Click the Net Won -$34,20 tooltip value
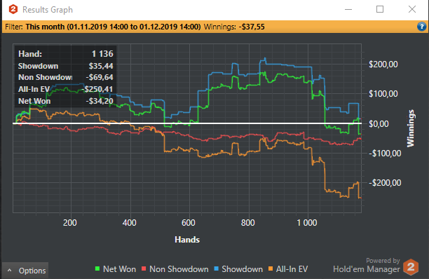The image size is (429, 279). point(100,101)
